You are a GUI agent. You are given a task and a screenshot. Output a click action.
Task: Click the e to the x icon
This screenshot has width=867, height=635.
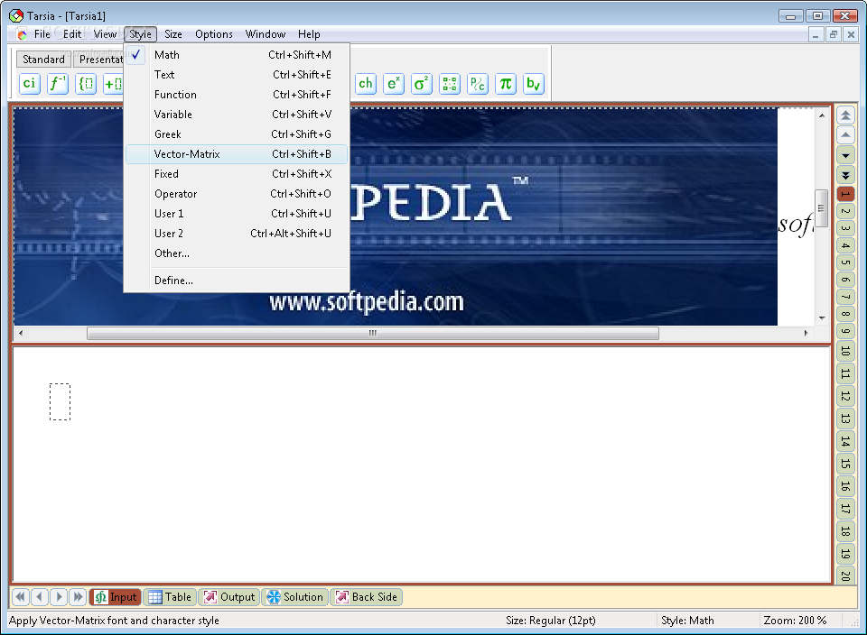(394, 84)
